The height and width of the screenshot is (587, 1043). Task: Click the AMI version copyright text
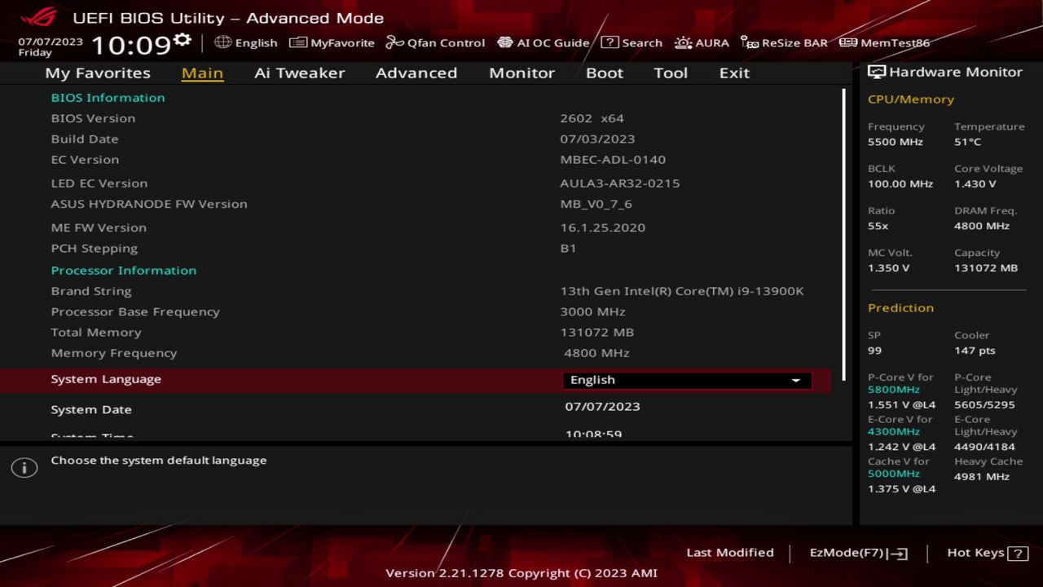[521, 573]
